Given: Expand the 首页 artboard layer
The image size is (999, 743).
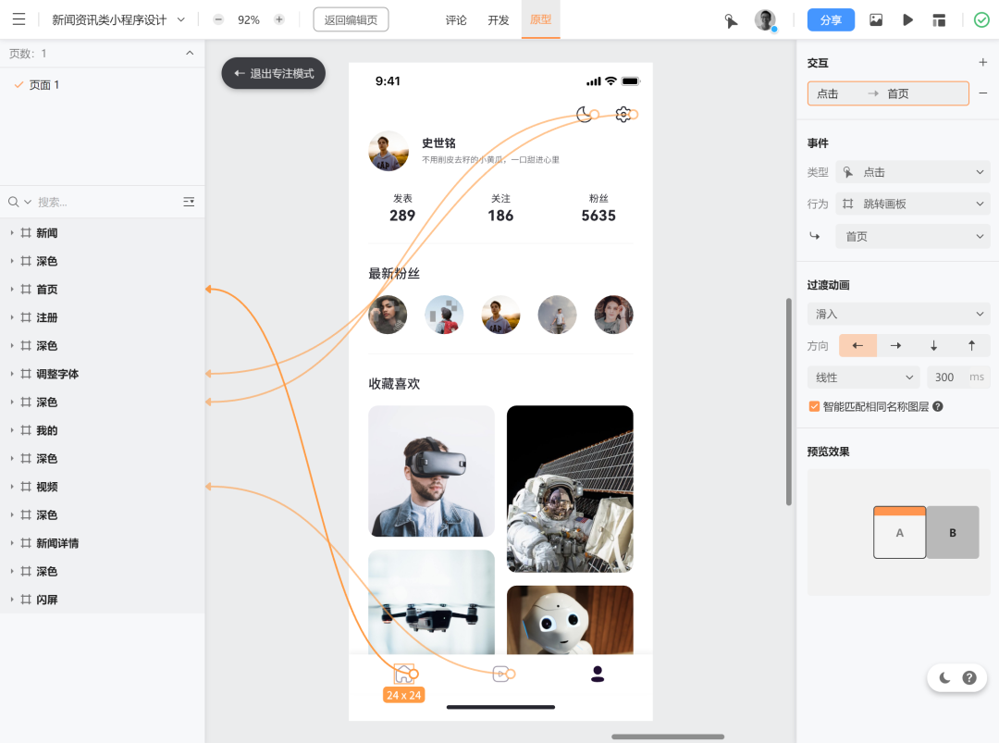Looking at the screenshot, I should click(x=11, y=290).
